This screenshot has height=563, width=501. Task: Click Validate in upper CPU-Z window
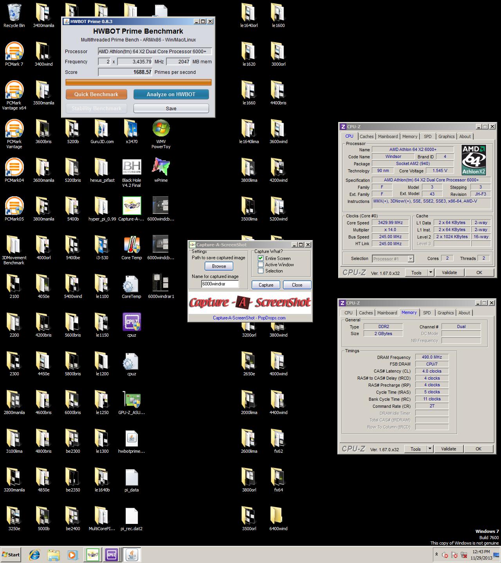[x=449, y=273]
